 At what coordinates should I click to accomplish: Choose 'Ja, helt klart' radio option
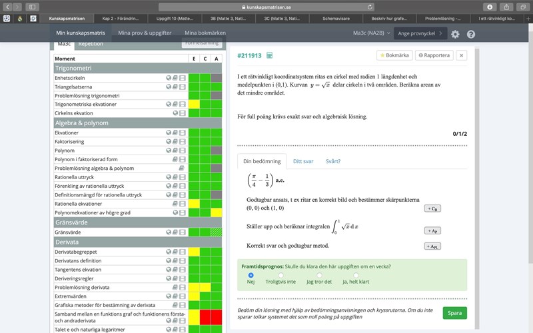click(356, 274)
